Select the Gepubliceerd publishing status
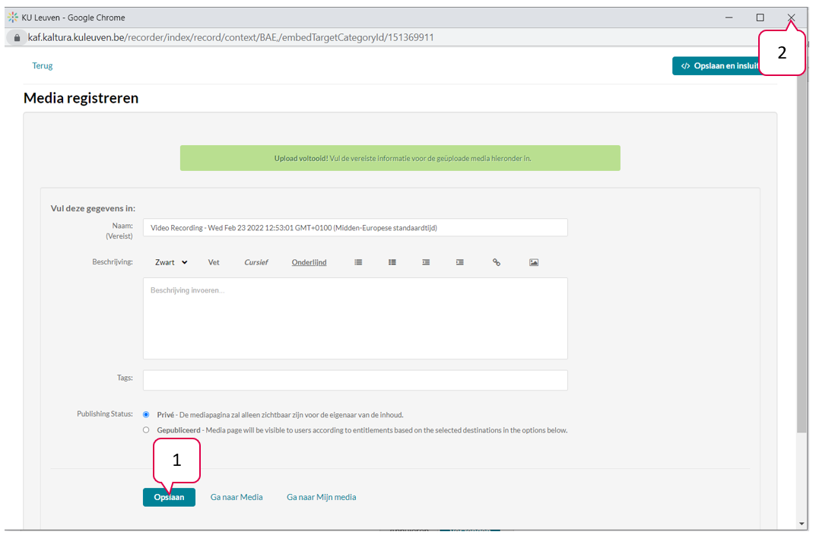The height and width of the screenshot is (535, 816). click(146, 430)
